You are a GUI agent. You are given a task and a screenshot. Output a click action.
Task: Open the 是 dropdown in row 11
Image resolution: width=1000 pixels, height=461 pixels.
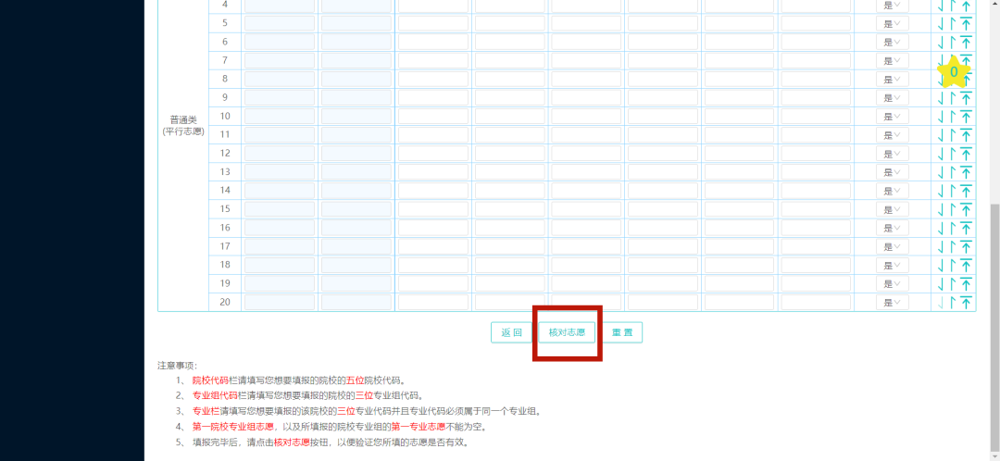coord(893,135)
